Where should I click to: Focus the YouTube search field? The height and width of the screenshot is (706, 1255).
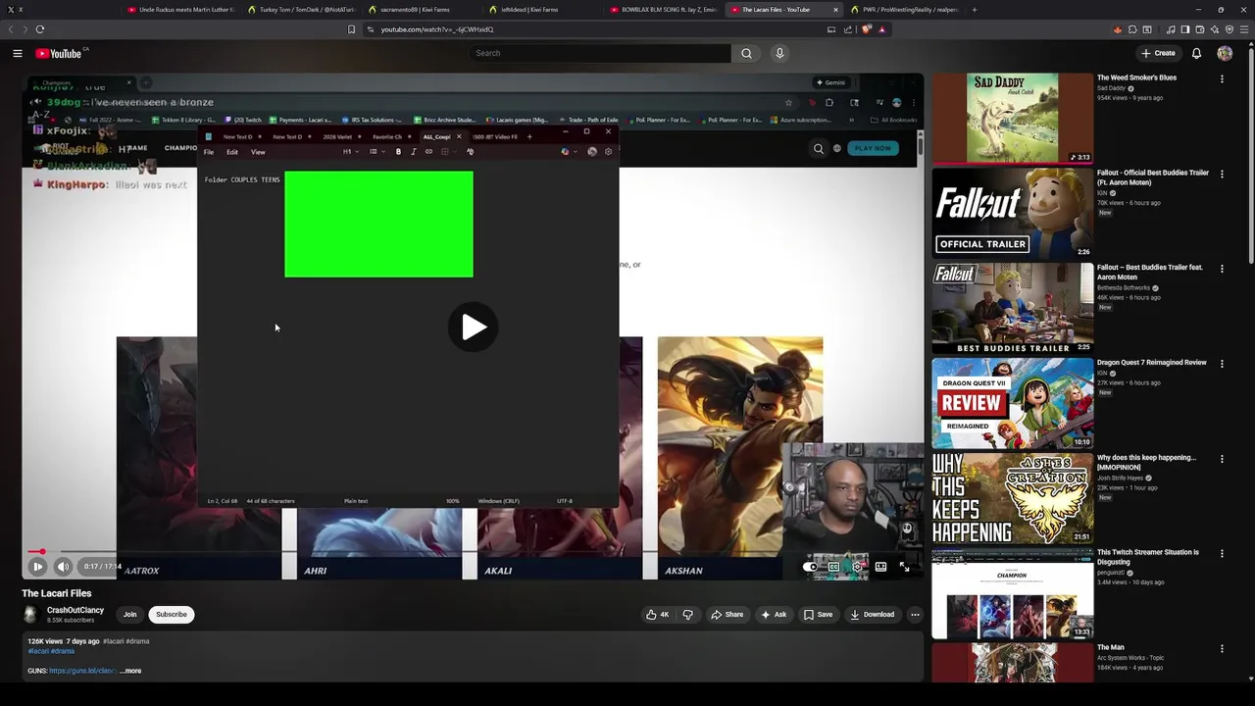(600, 53)
